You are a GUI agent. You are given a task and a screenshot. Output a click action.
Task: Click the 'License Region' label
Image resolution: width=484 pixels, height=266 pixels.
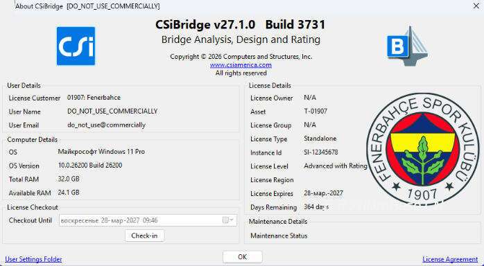[272, 179]
